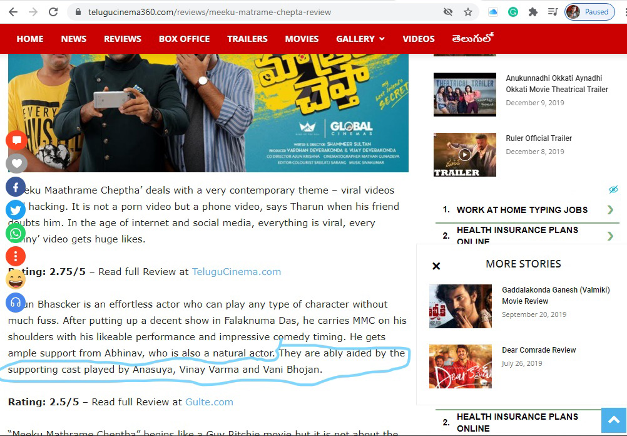Open the BOX OFFICE menu item
The image size is (627, 436).
pos(185,39)
